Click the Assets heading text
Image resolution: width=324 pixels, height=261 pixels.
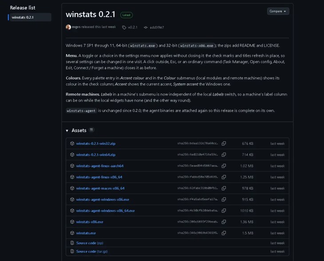(x=79, y=130)
